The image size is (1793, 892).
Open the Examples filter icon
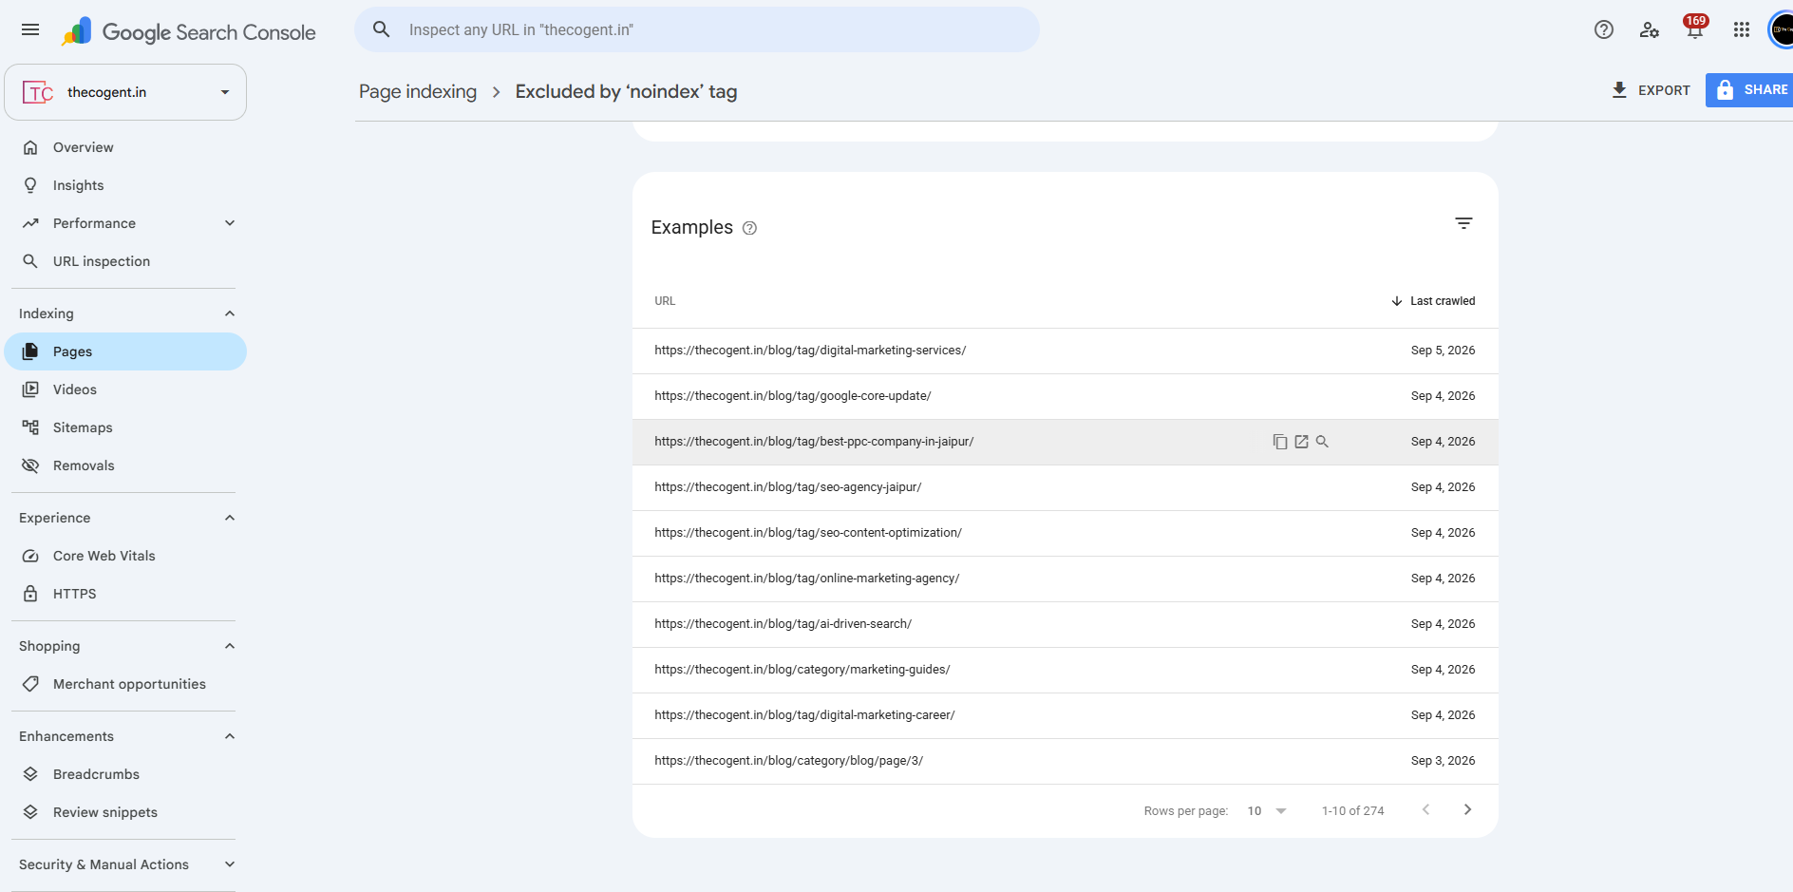tap(1463, 223)
